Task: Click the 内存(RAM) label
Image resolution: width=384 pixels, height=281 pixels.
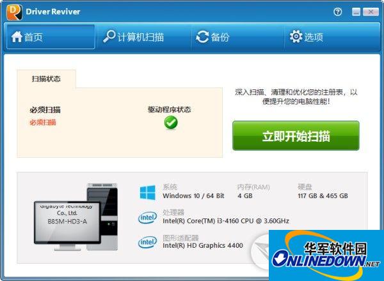Action: tap(253, 187)
